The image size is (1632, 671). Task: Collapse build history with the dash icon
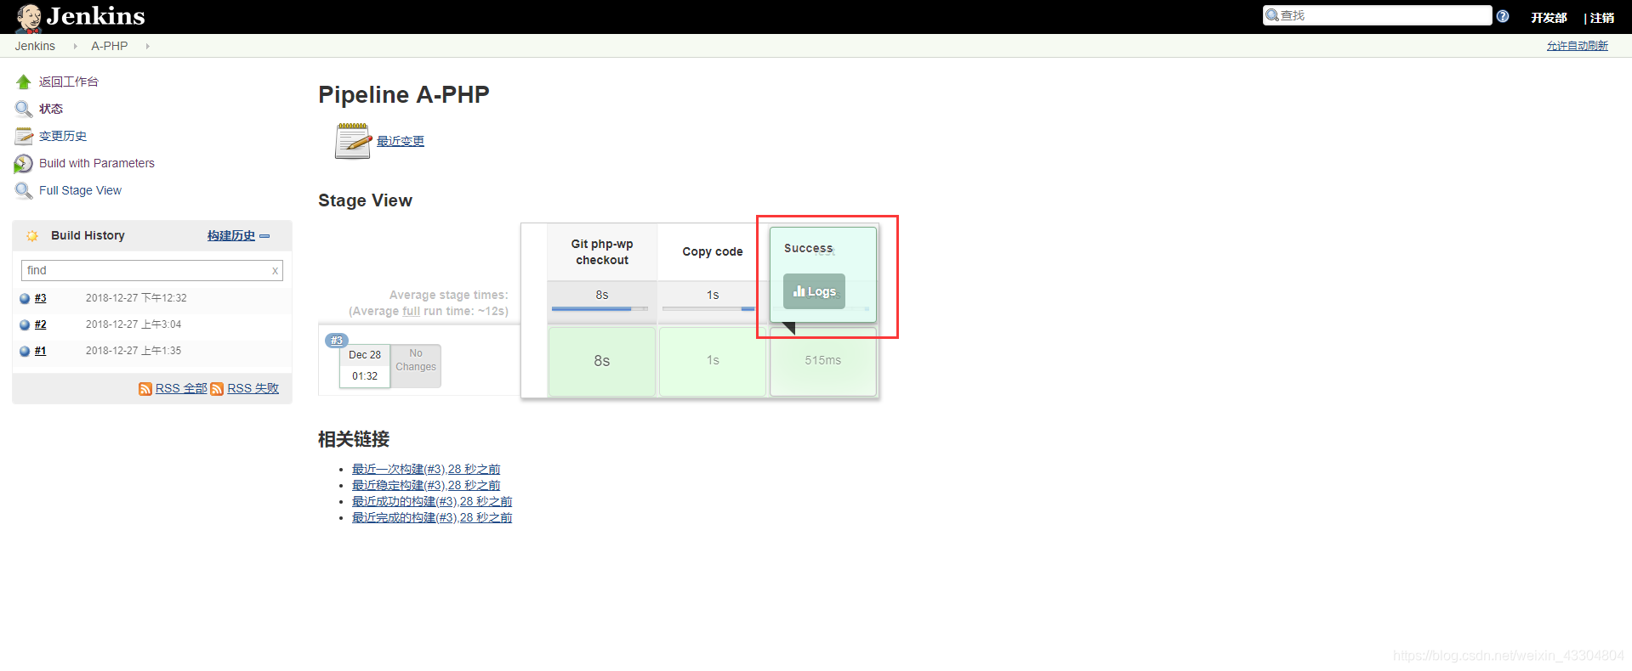point(264,236)
